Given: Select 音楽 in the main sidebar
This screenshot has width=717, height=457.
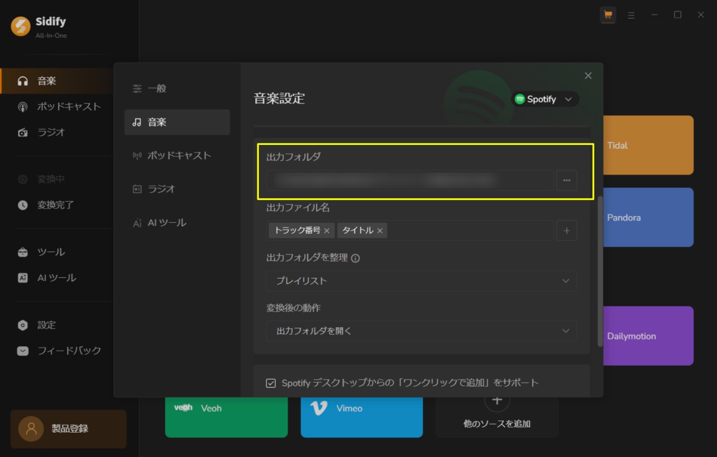Looking at the screenshot, I should 57,81.
